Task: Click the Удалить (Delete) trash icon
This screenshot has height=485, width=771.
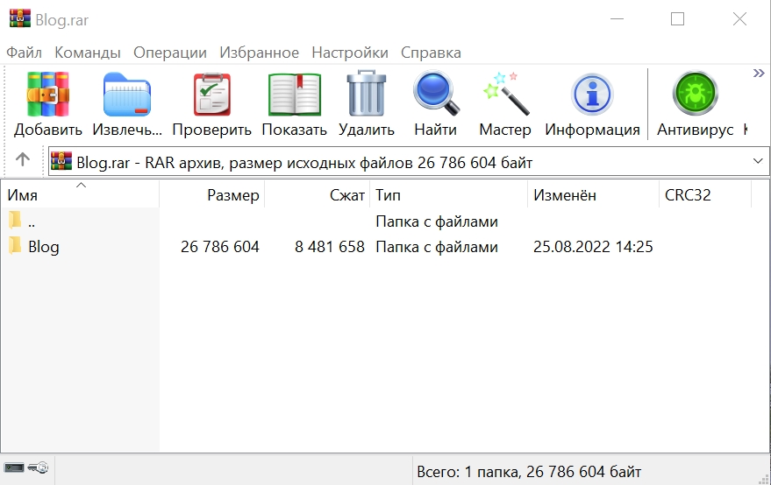Action: pos(367,95)
